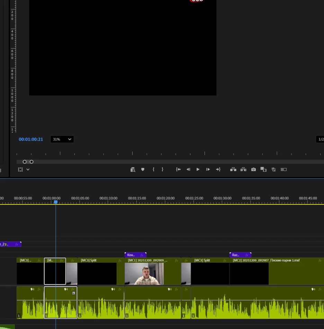The height and width of the screenshot is (329, 324).
Task: Start playback with the Play button
Action: 198,169
